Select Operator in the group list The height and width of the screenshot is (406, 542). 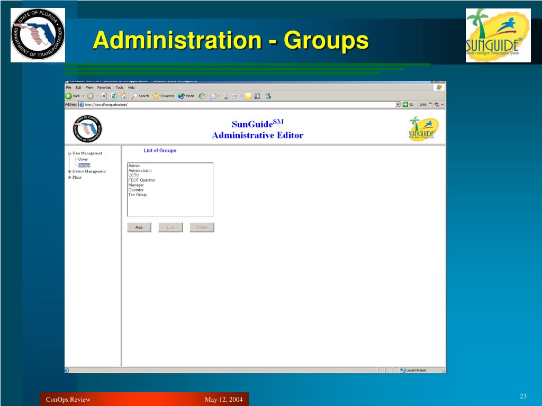pos(136,190)
